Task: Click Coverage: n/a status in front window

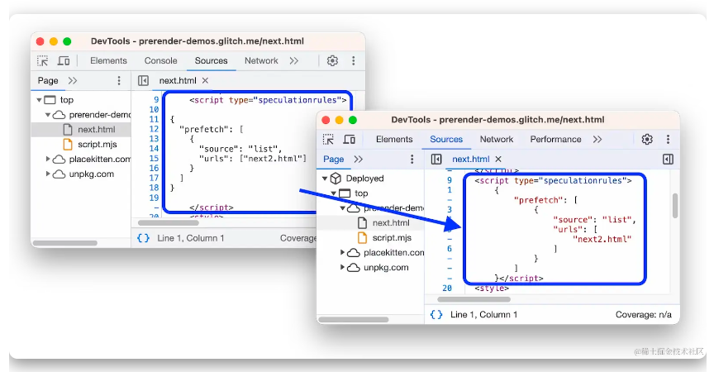Action: coord(644,315)
